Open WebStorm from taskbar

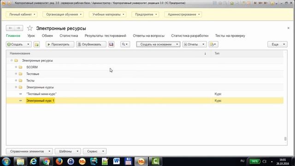point(94,161)
